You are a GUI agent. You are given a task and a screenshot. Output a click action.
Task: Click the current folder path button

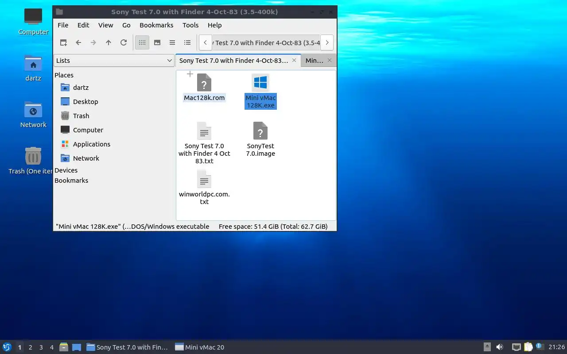[x=266, y=42]
